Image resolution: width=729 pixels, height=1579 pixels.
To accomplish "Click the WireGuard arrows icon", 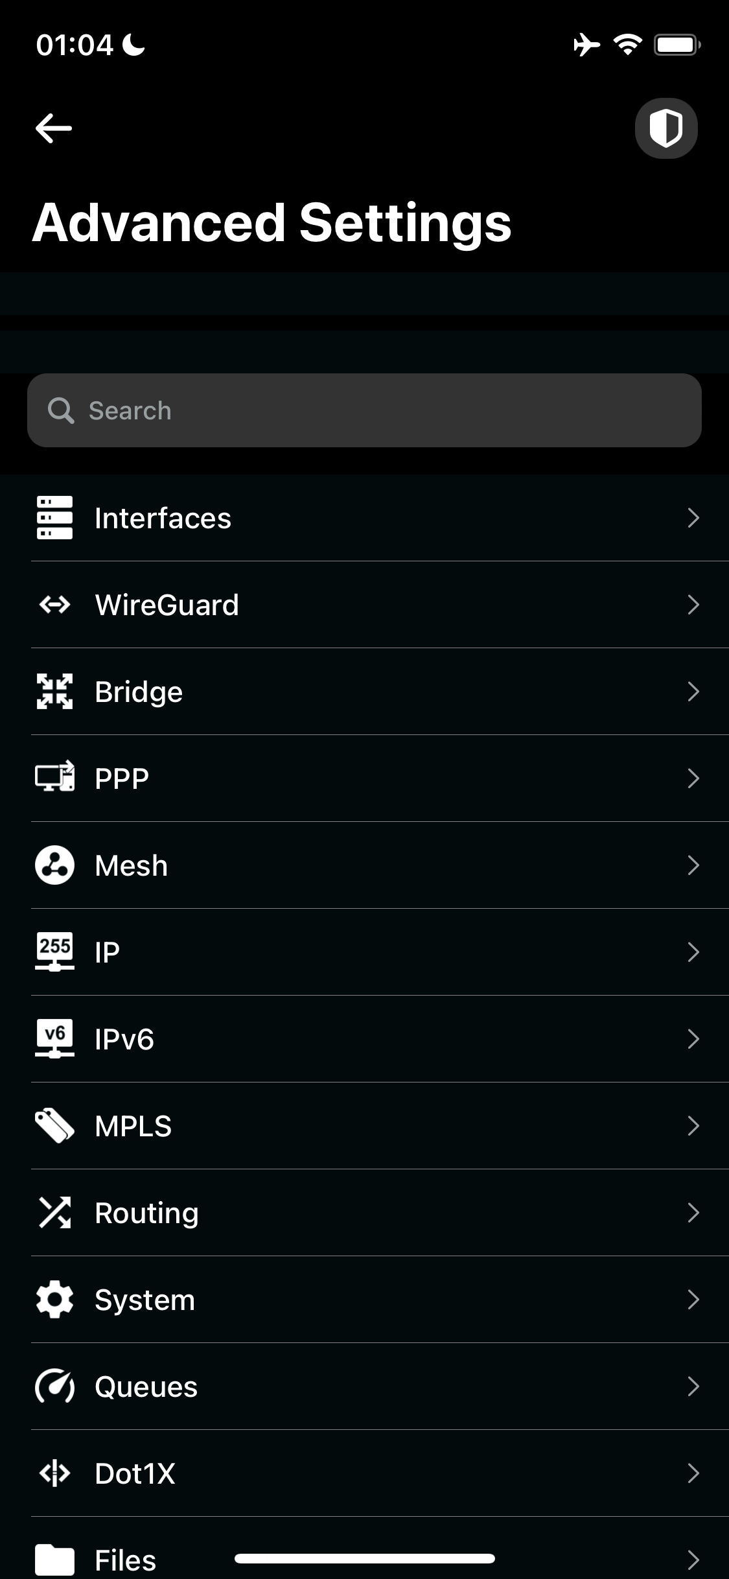I will [x=54, y=605].
